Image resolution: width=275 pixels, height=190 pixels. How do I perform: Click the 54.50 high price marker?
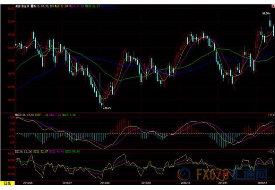(266, 14)
